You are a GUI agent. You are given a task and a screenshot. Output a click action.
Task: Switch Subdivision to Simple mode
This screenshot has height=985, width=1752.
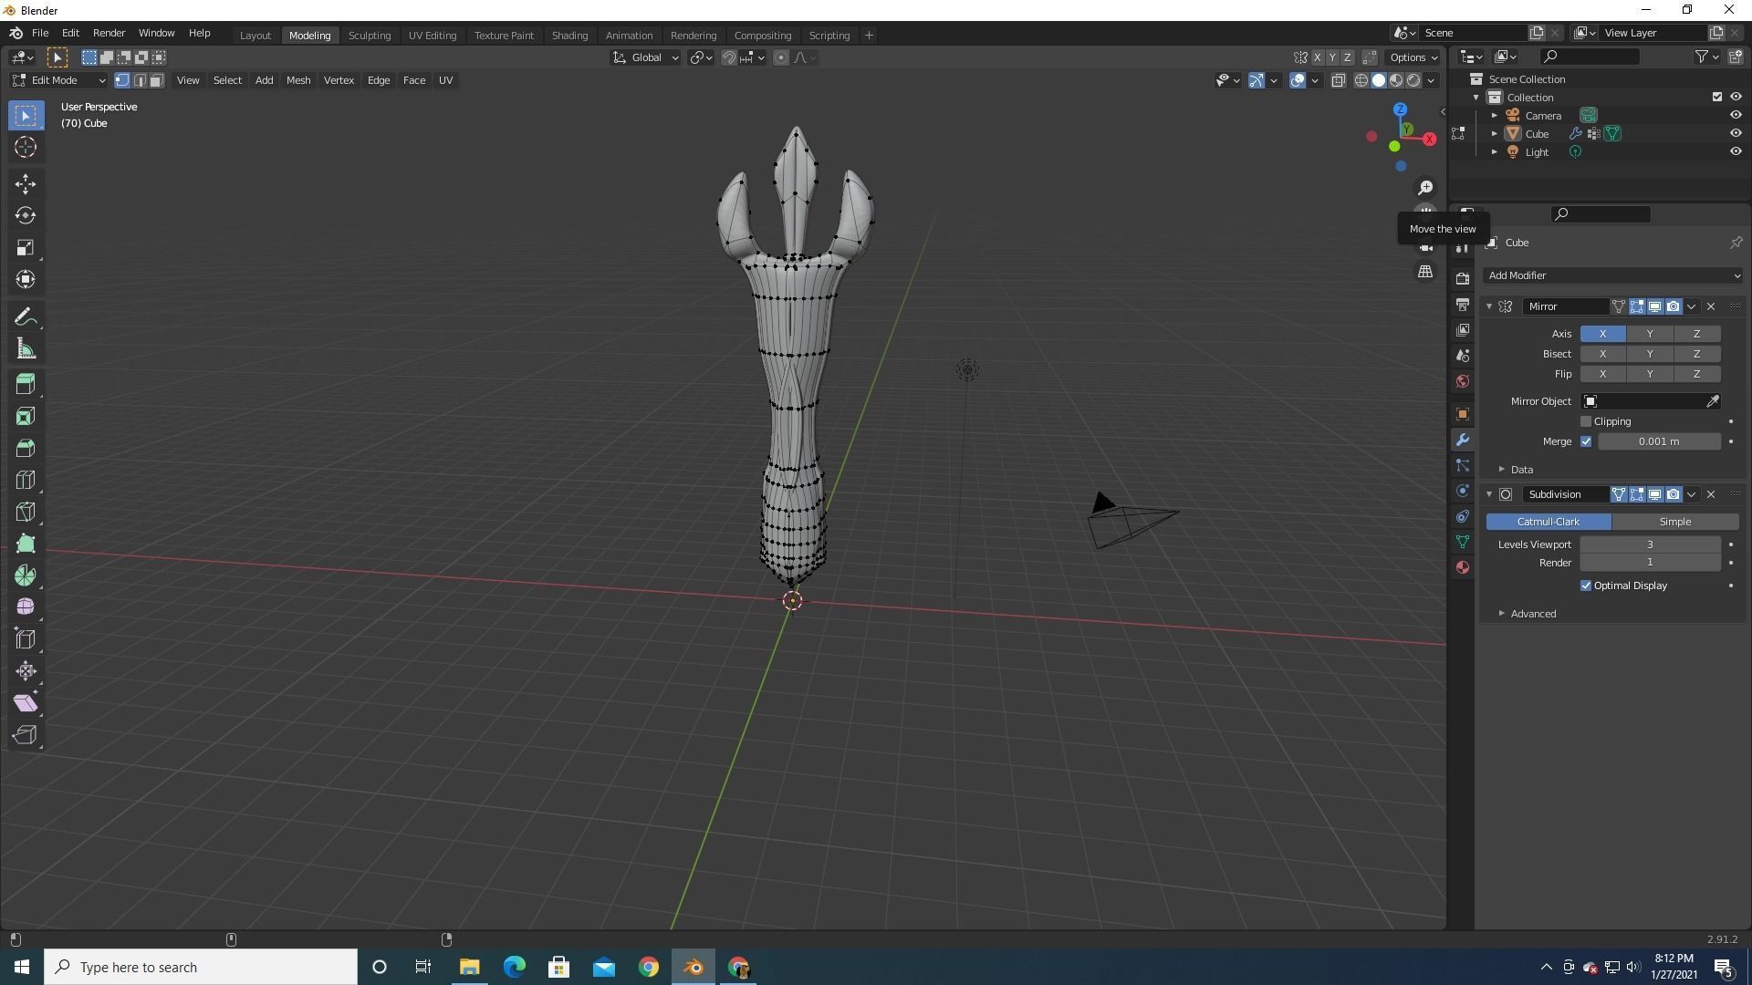tap(1675, 521)
